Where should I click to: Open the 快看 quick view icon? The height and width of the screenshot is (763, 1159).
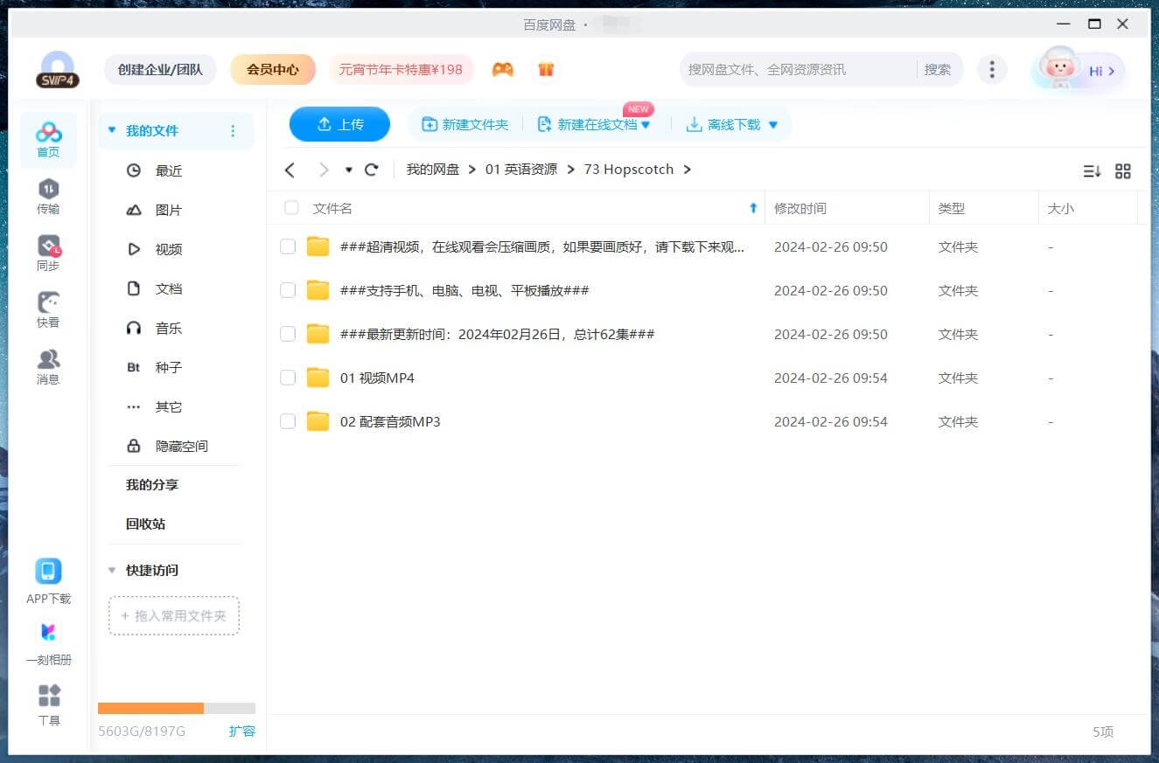coord(48,303)
